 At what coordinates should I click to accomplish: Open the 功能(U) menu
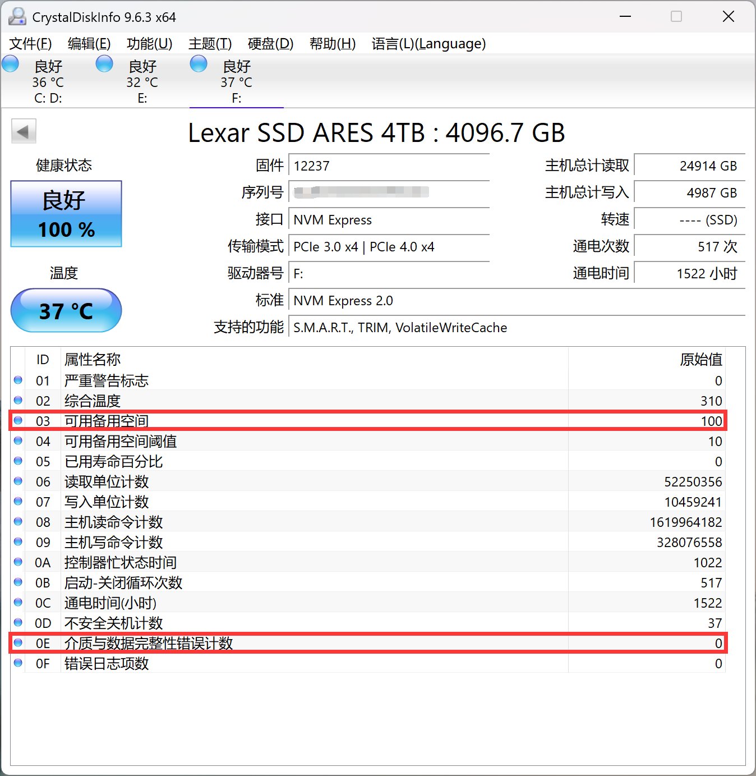(x=149, y=44)
